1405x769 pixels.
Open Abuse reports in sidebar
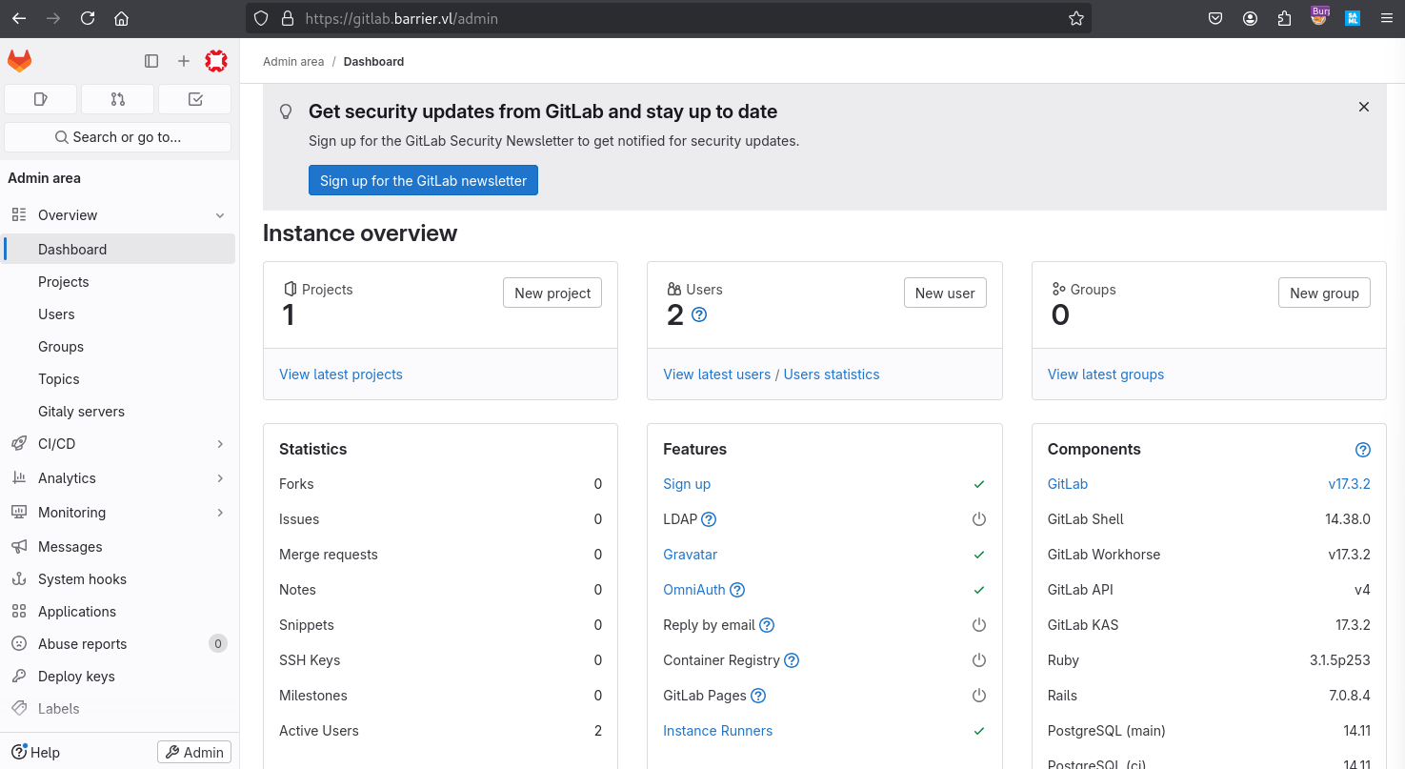tap(119, 644)
